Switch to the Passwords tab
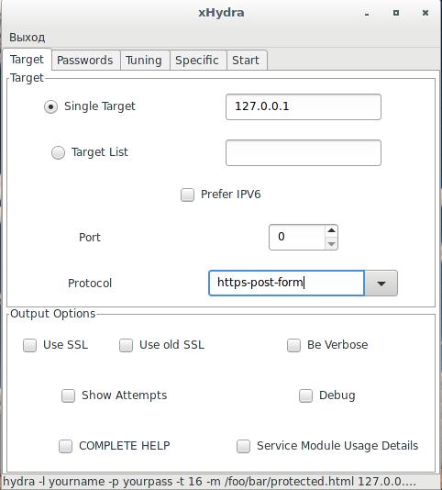The image size is (442, 490). (x=85, y=60)
